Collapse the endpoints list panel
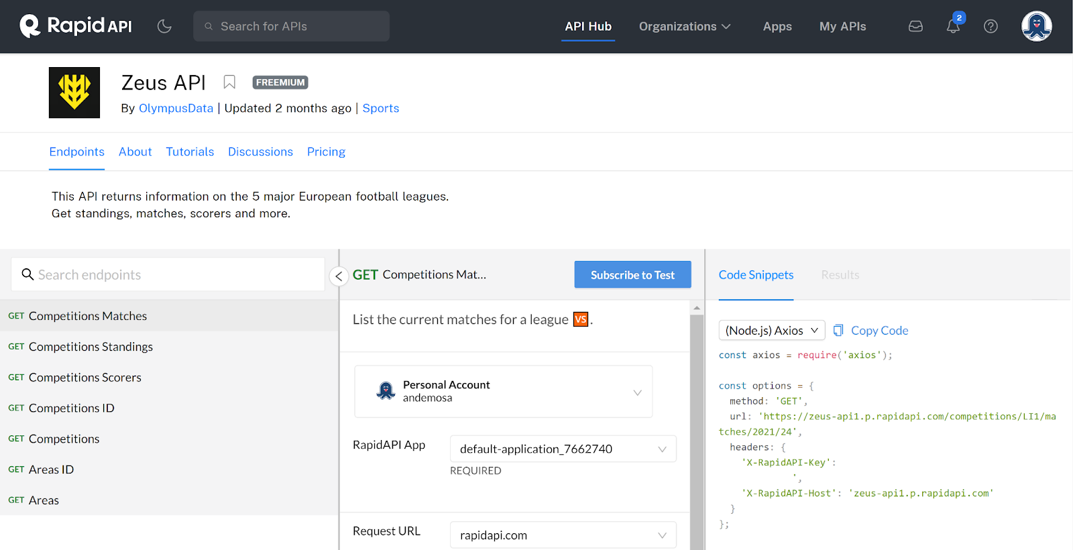1073x550 pixels. (x=339, y=276)
